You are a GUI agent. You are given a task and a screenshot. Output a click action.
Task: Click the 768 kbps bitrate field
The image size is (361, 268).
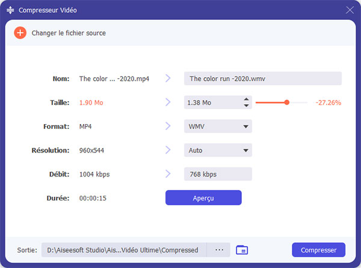point(217,174)
